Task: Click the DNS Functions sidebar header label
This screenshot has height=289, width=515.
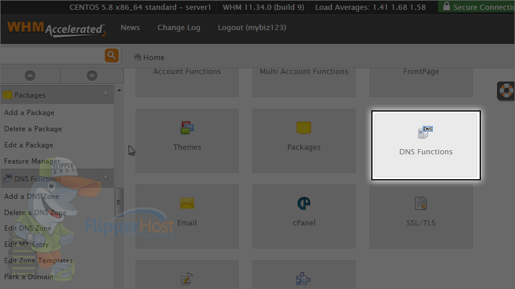Action: 38,179
